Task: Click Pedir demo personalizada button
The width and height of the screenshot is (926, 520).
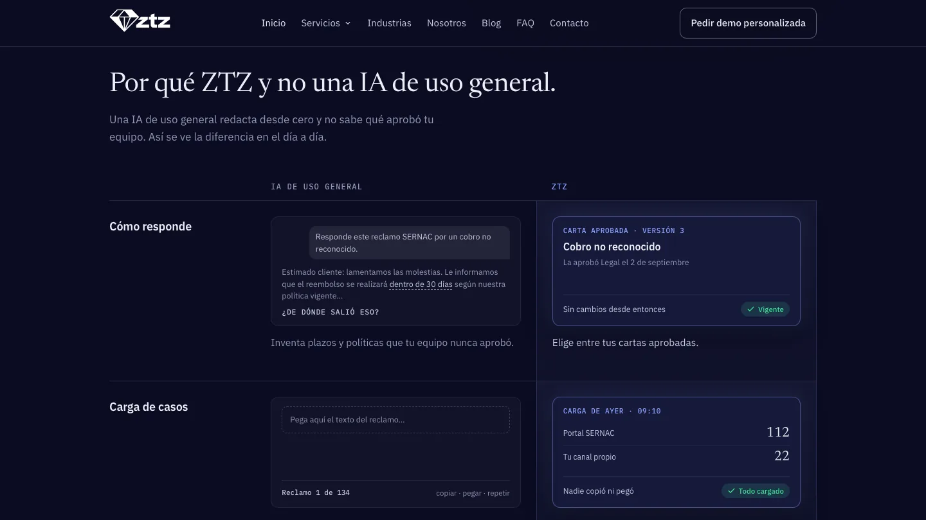Action: [748, 23]
